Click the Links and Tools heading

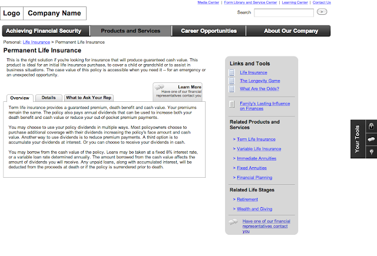pos(250,64)
